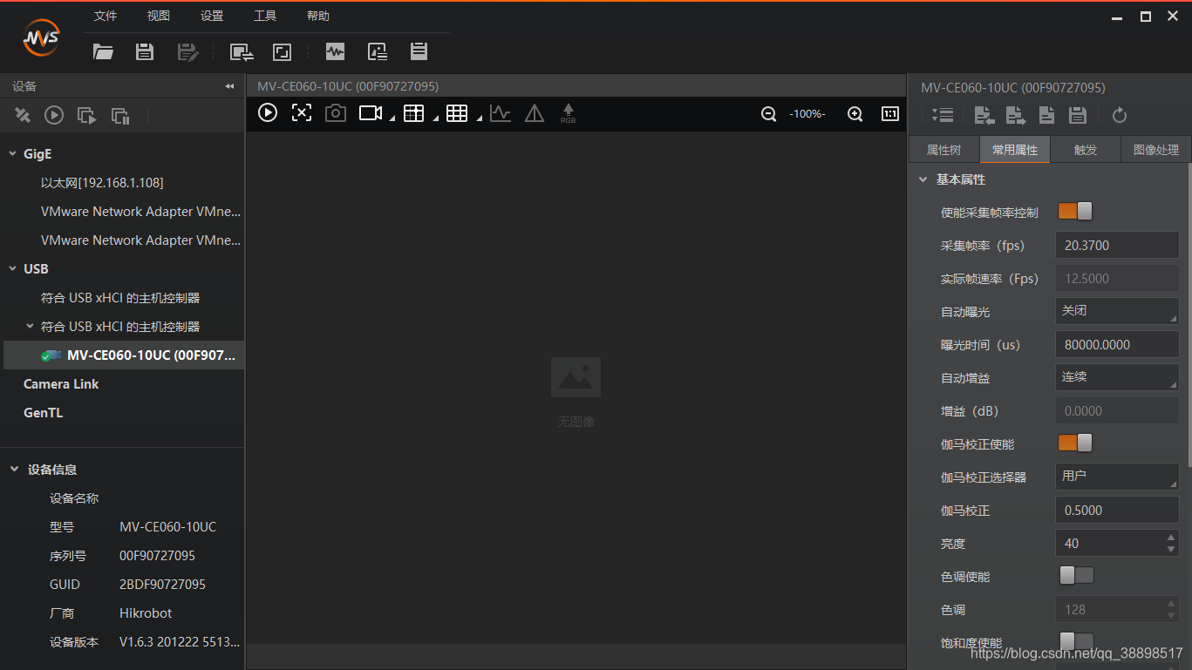The image size is (1192, 670).
Task: Collapse the 设备 panel with the double-arrow
Action: [229, 86]
